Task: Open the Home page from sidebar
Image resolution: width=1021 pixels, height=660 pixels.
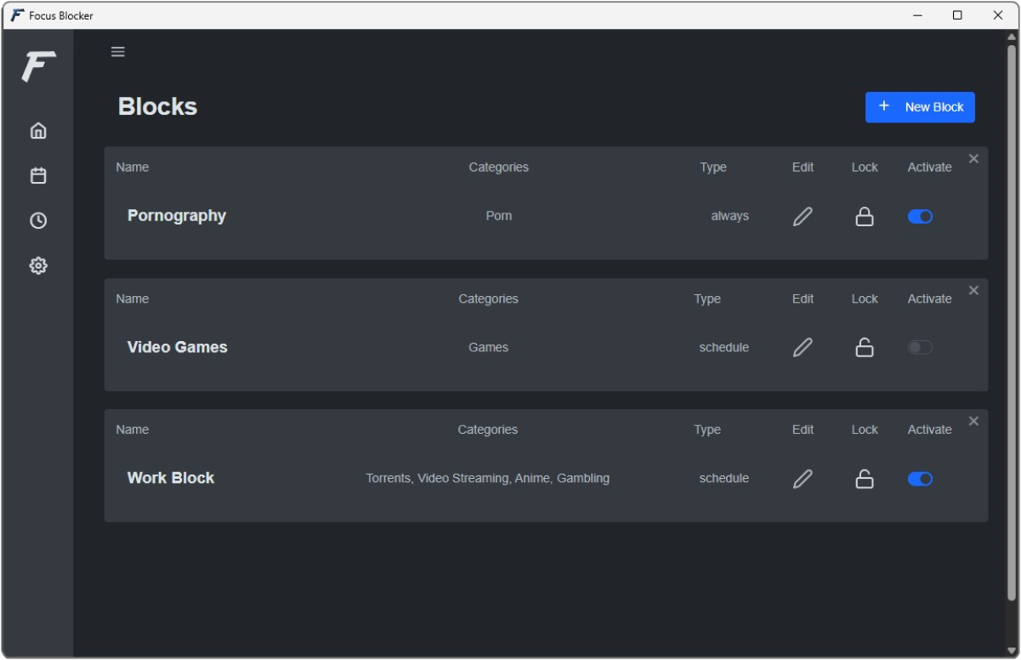Action: tap(38, 131)
